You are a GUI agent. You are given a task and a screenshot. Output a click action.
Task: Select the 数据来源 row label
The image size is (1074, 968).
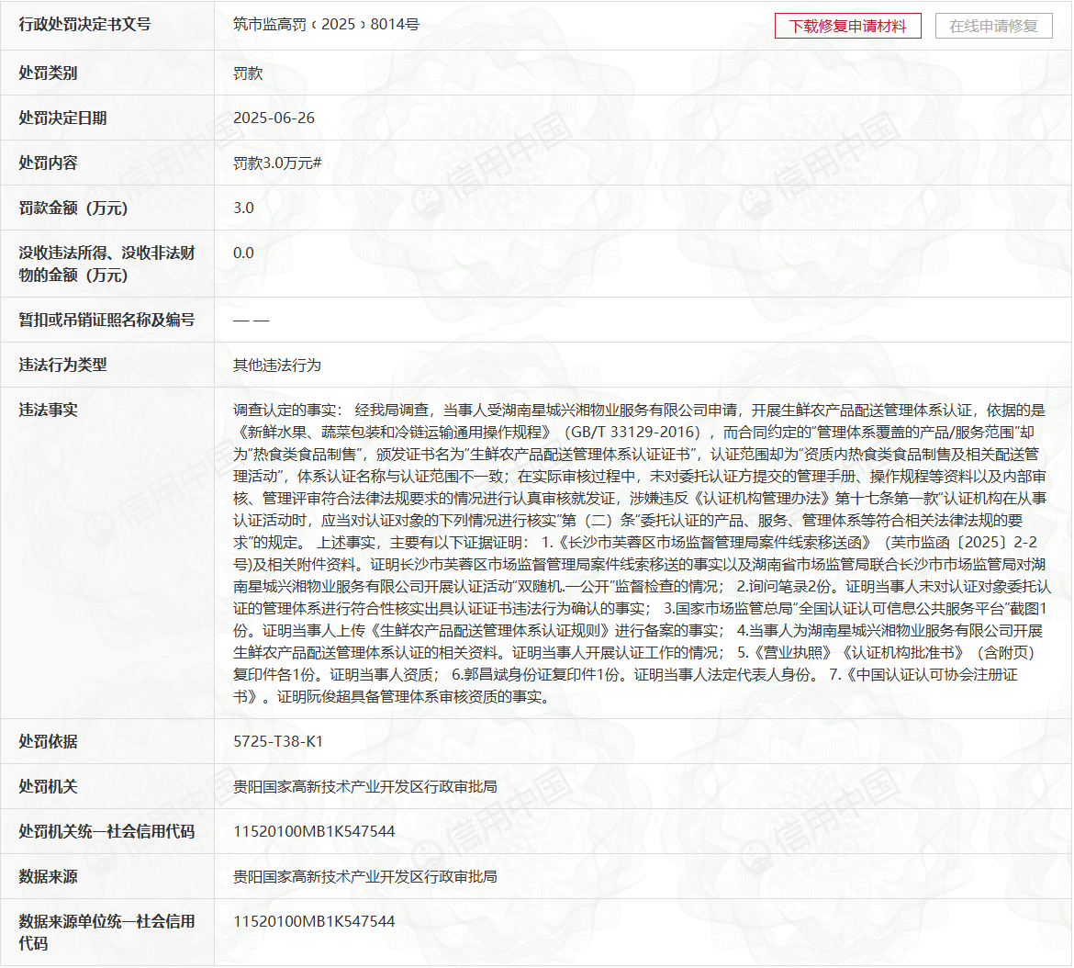(48, 877)
